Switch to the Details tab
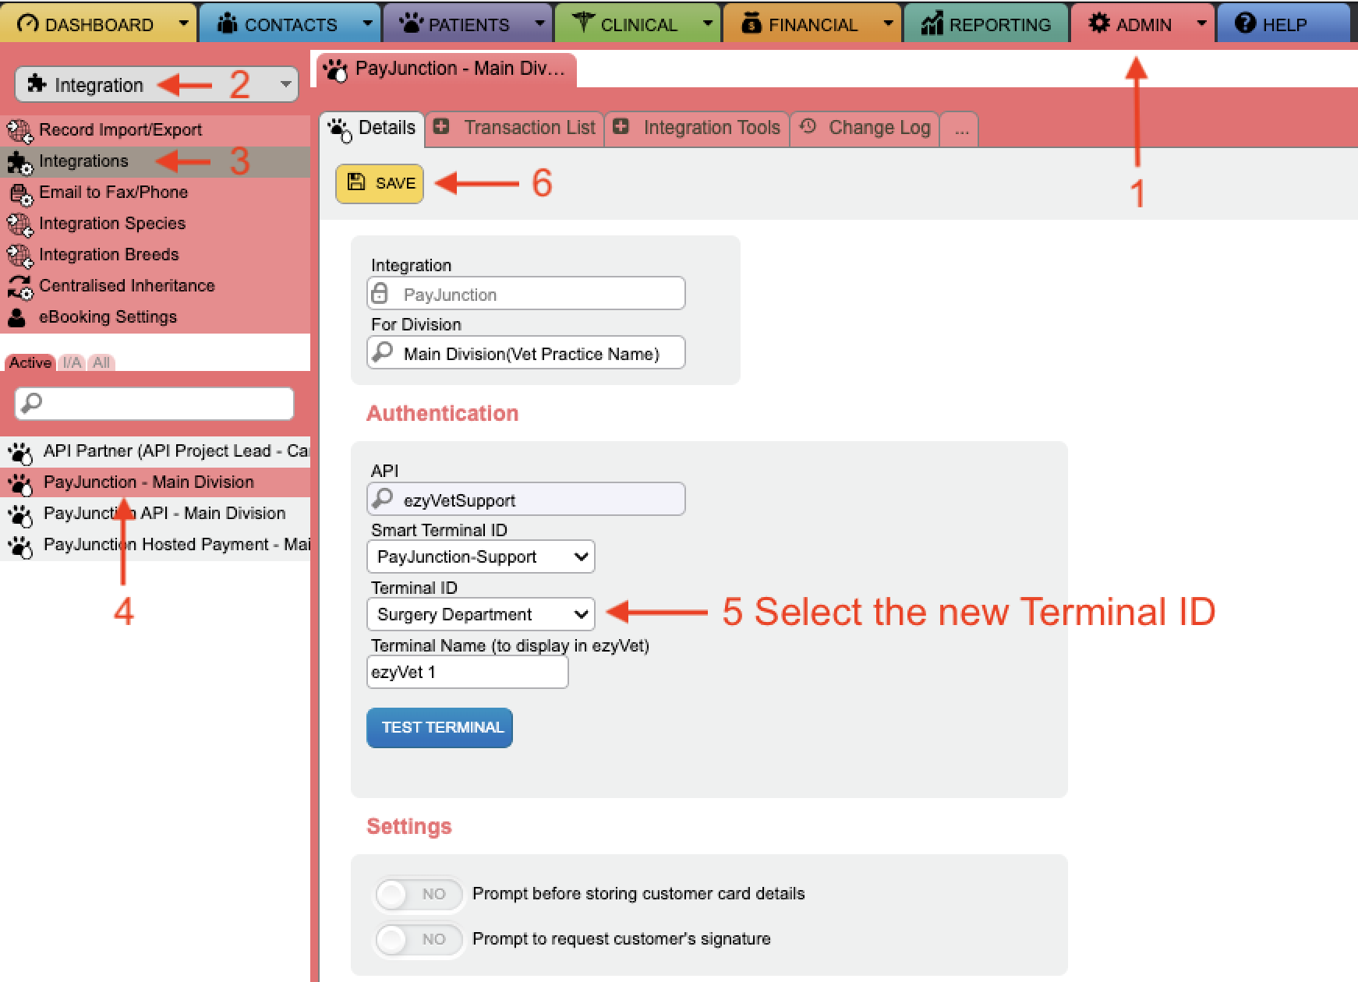Image resolution: width=1358 pixels, height=982 pixels. 372,128
